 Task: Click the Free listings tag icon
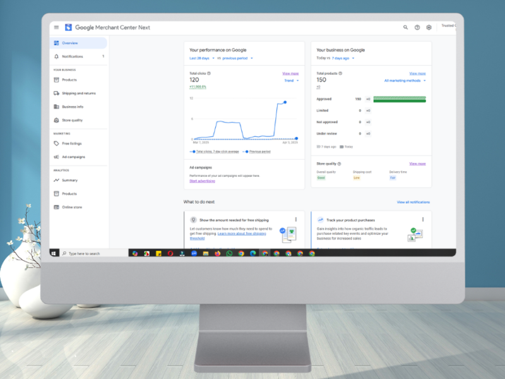pos(56,143)
